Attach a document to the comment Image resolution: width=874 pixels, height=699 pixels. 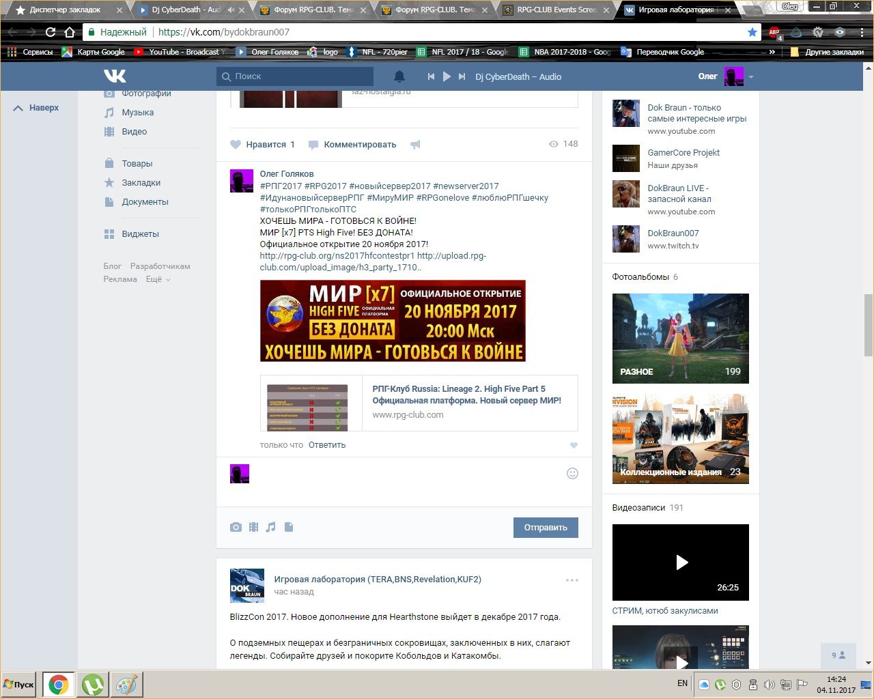pyautogui.click(x=289, y=527)
